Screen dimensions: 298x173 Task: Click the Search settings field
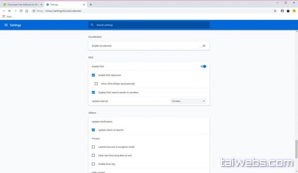(149, 25)
